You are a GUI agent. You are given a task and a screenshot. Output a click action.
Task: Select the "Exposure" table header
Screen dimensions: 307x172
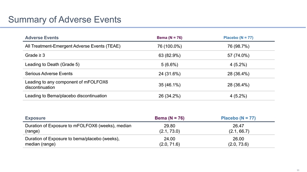[35, 118]
